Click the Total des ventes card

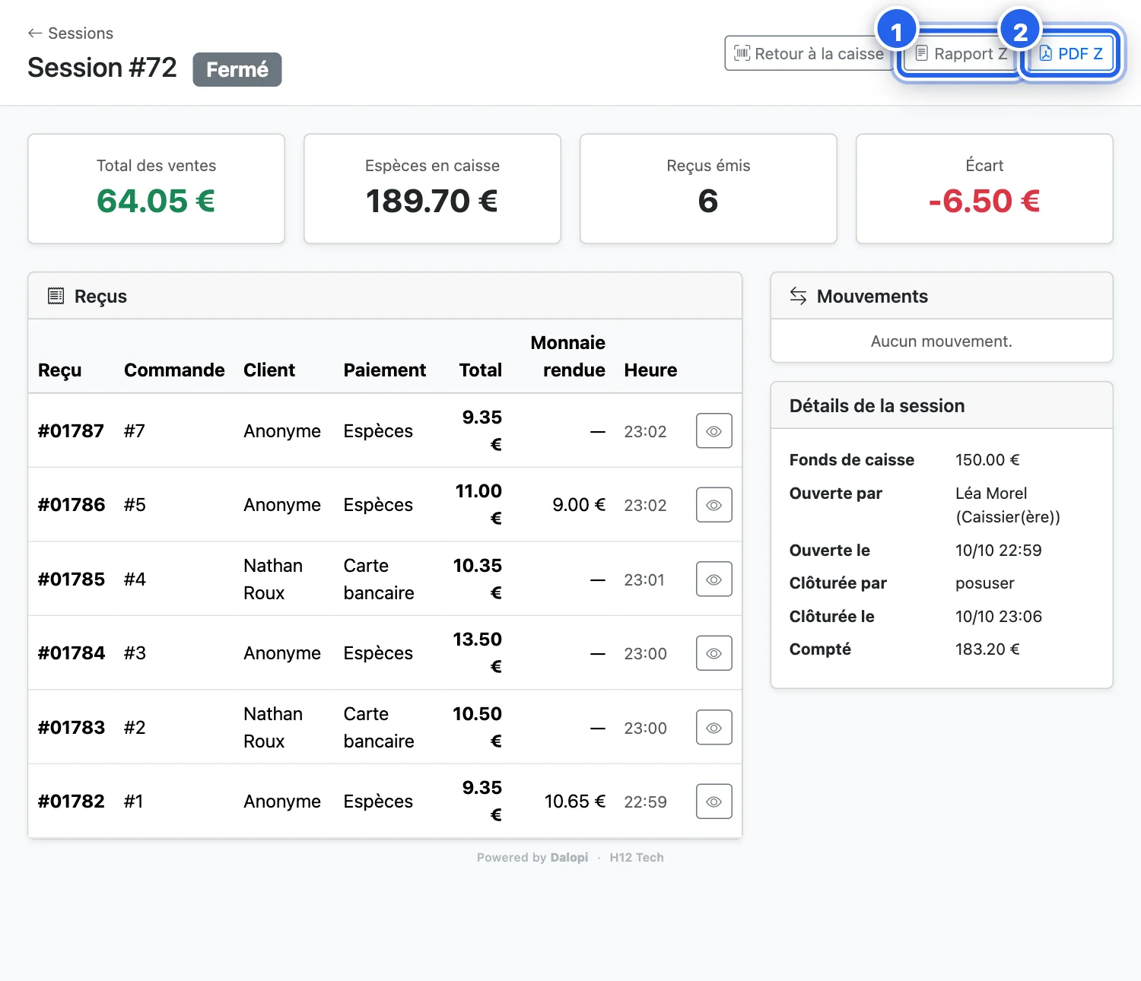(x=157, y=189)
